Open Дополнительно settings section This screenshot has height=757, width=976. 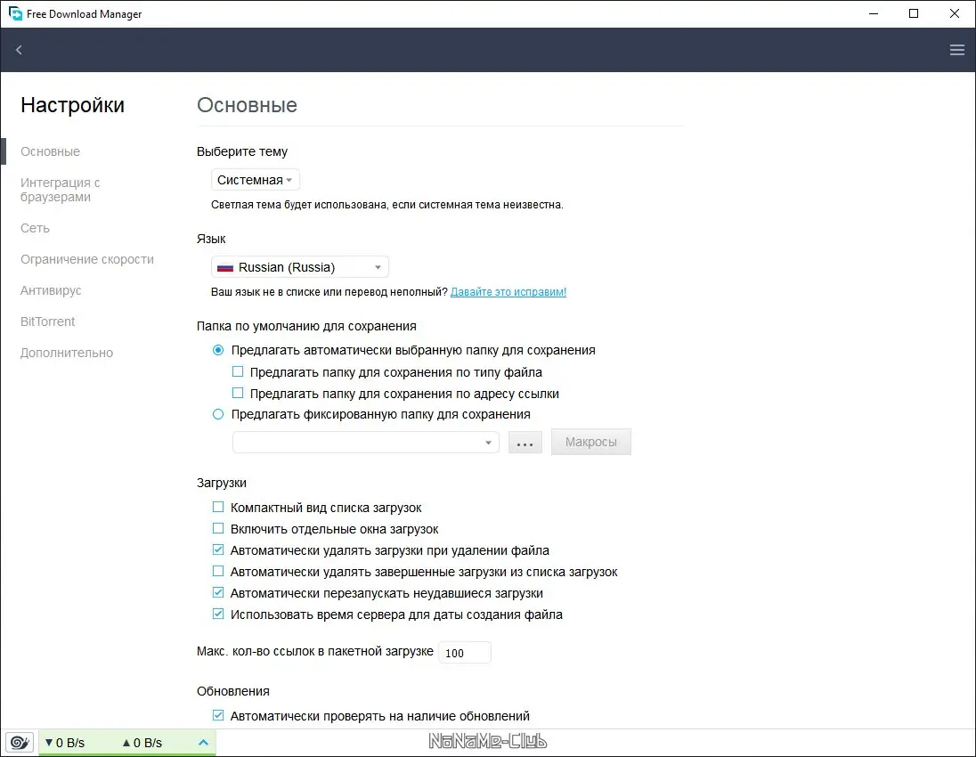coord(67,353)
